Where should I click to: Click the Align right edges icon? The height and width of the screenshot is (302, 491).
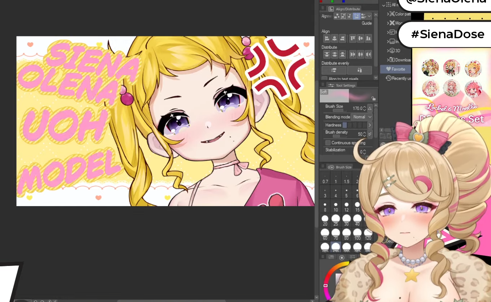[x=343, y=38]
